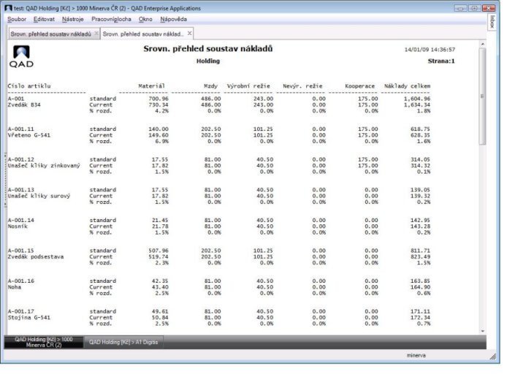Click the Strana:1 page label
This screenshot has width=515, height=388.
click(441, 61)
